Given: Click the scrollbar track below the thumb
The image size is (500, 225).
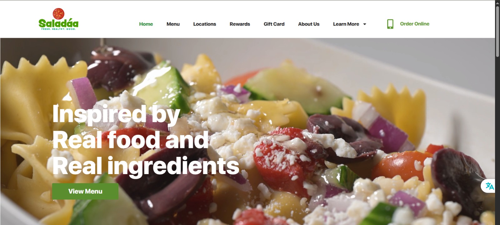Looking at the screenshot, I should (497, 140).
